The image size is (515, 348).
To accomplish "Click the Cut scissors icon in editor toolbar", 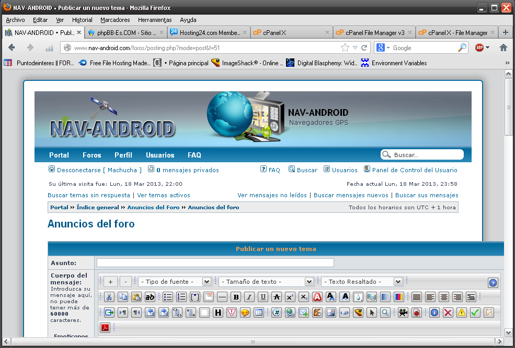I will coord(109,297).
